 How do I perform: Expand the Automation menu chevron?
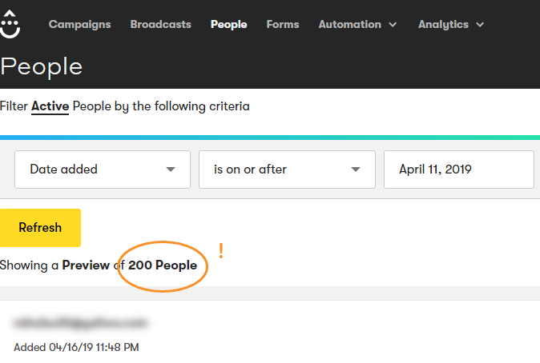point(393,25)
